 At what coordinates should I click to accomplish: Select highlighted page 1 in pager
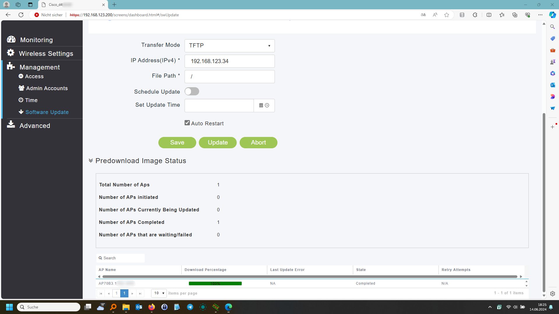point(124,293)
